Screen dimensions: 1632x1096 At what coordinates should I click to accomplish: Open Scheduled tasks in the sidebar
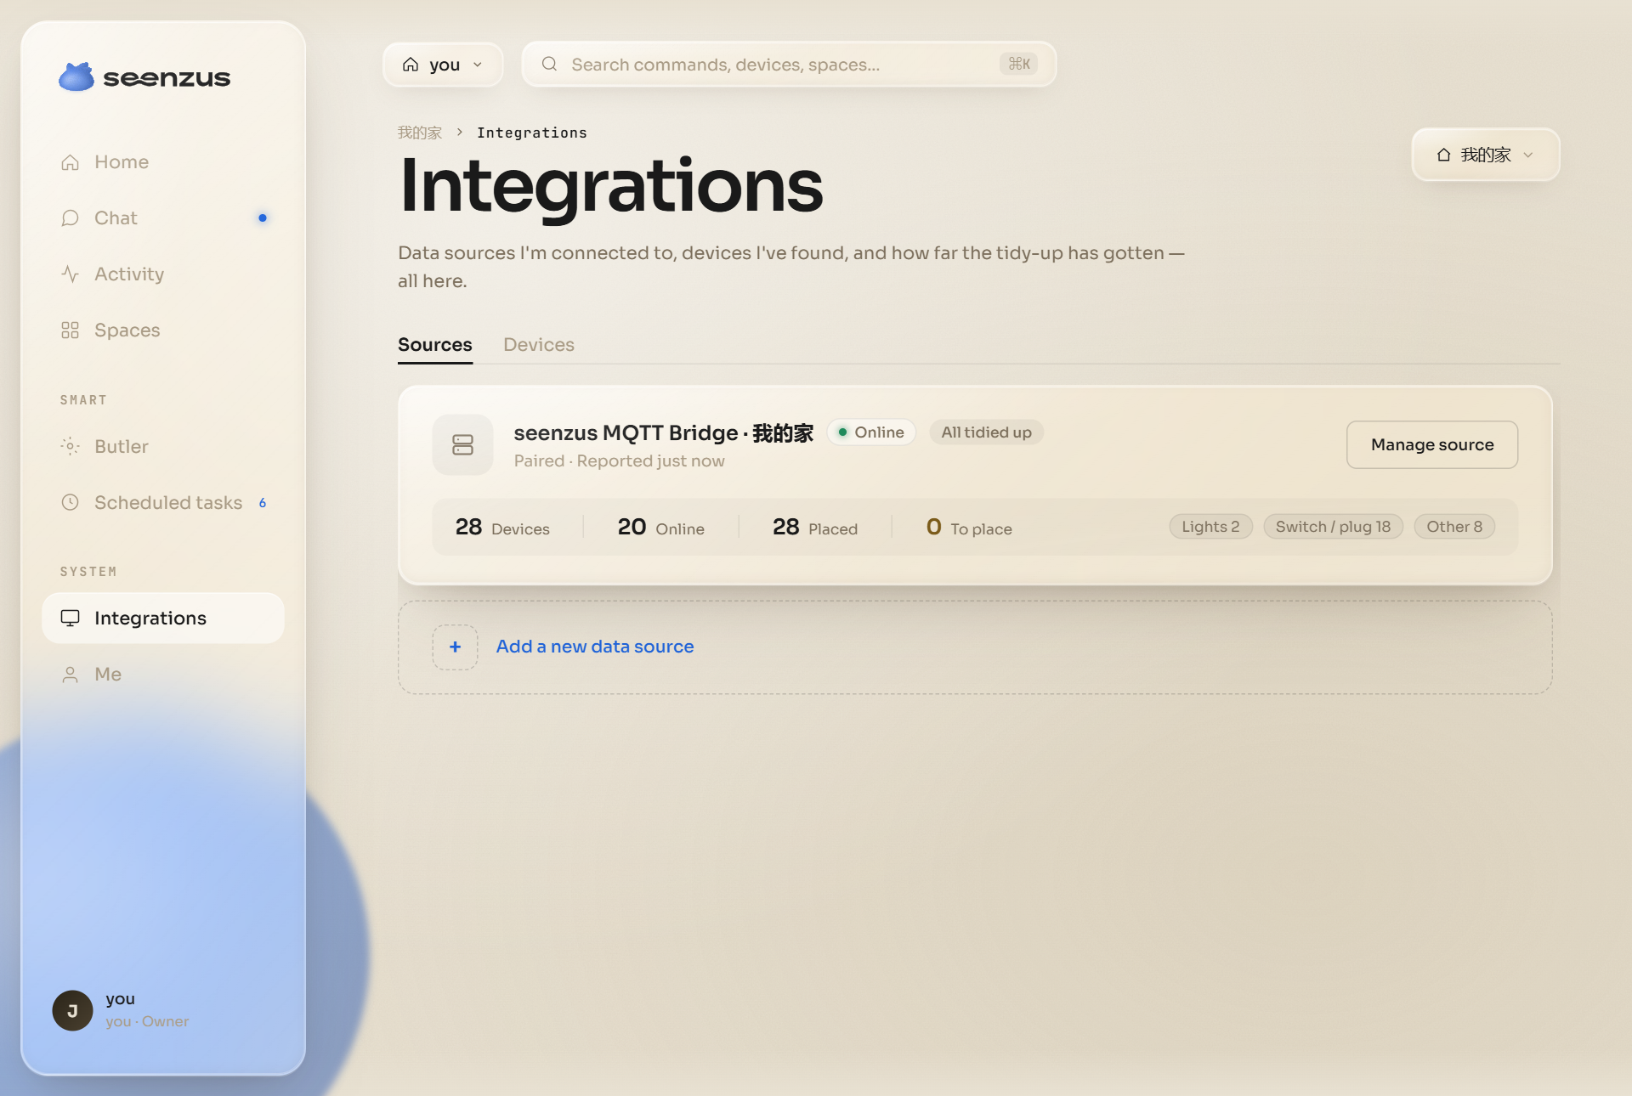tap(163, 503)
